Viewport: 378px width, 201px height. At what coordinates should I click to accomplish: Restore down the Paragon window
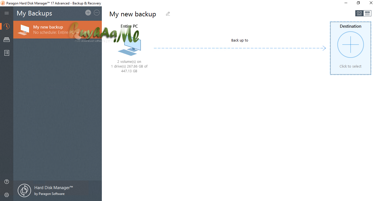coord(358,3)
